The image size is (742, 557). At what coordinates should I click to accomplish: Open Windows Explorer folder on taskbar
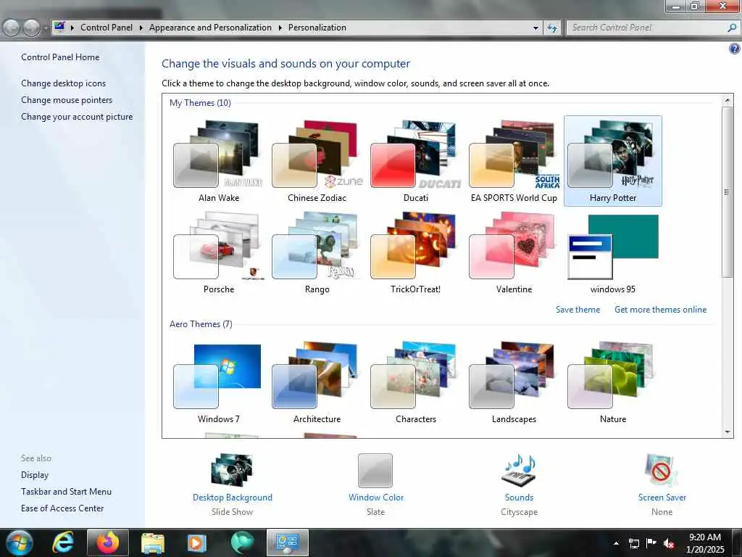[153, 542]
